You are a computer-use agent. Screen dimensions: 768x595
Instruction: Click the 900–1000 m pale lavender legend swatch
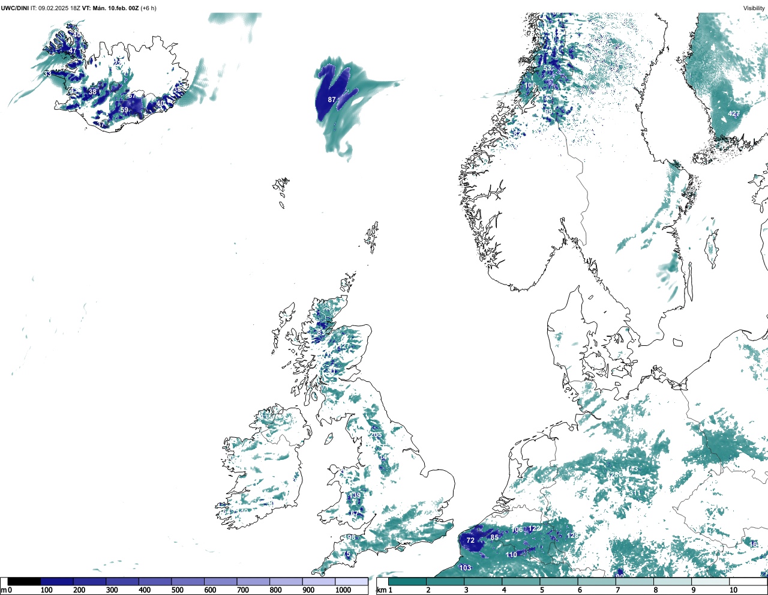pyautogui.click(x=319, y=581)
